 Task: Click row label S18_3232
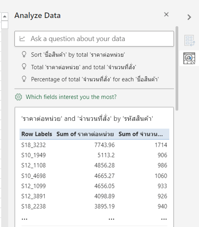34,145
